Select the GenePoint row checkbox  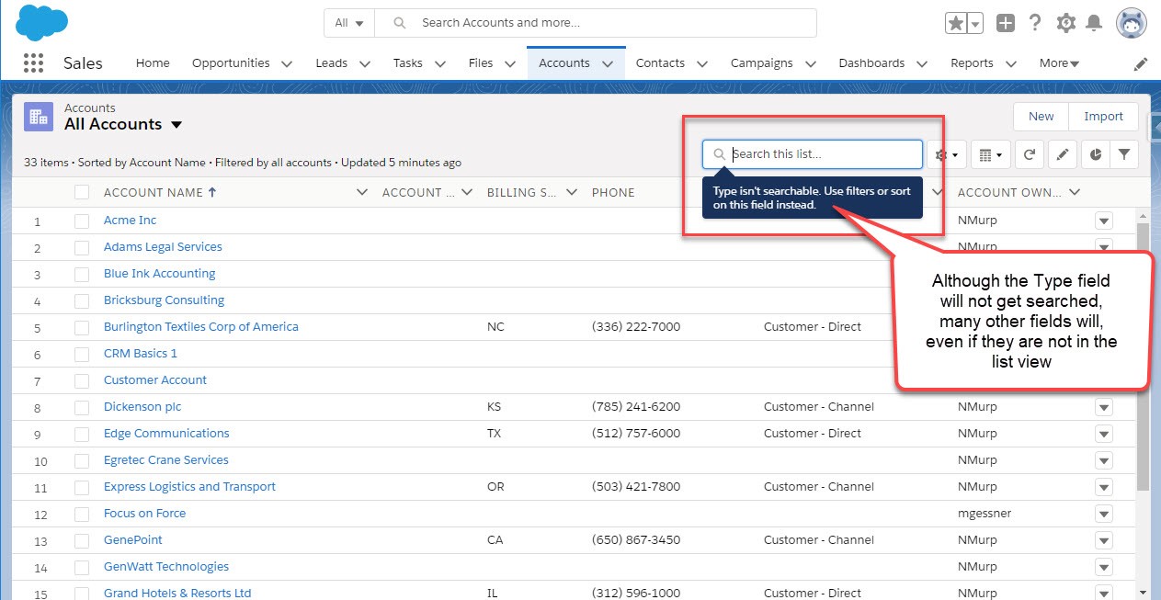82,540
